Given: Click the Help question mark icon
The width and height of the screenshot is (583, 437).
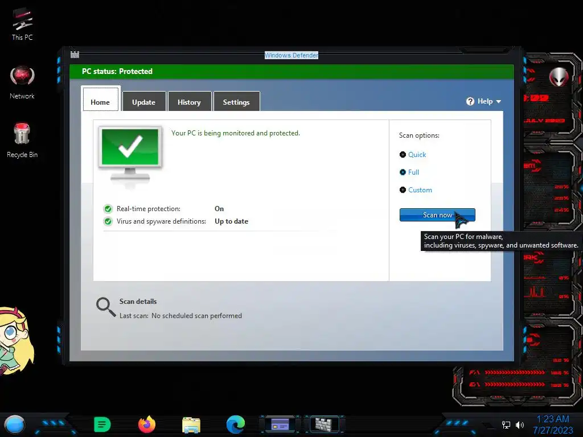Looking at the screenshot, I should 470,101.
